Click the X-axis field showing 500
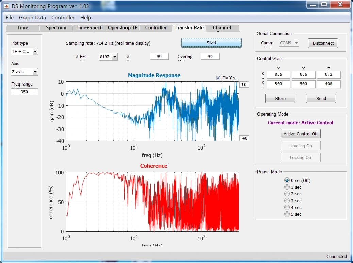 click(x=278, y=84)
